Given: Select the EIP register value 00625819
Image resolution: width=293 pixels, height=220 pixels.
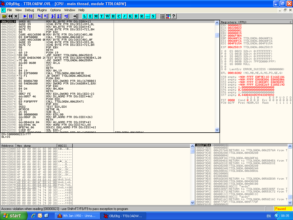Looking at the screenshot, I should (235, 47).
